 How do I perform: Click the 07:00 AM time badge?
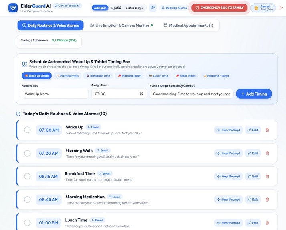click(x=49, y=130)
